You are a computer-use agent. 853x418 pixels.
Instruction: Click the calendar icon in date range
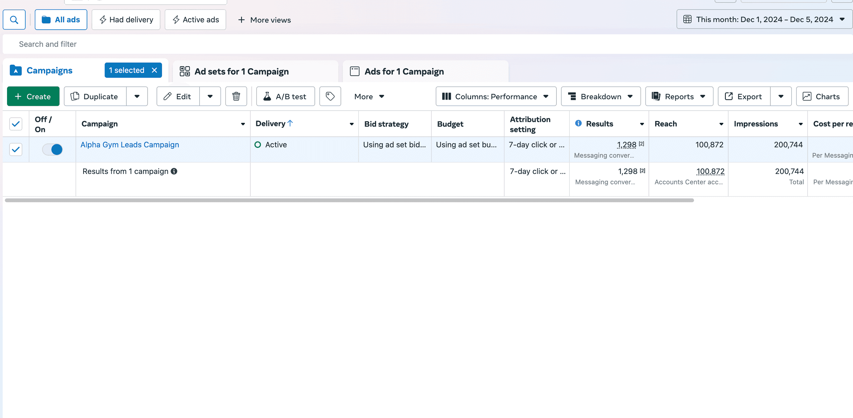pyautogui.click(x=687, y=19)
